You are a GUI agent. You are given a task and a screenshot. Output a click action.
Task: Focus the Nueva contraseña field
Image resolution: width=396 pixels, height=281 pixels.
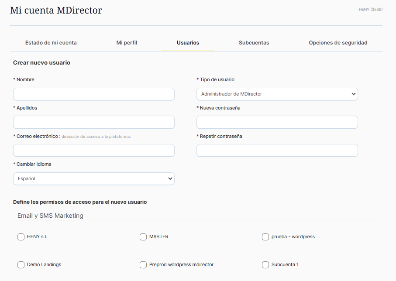pos(277,123)
